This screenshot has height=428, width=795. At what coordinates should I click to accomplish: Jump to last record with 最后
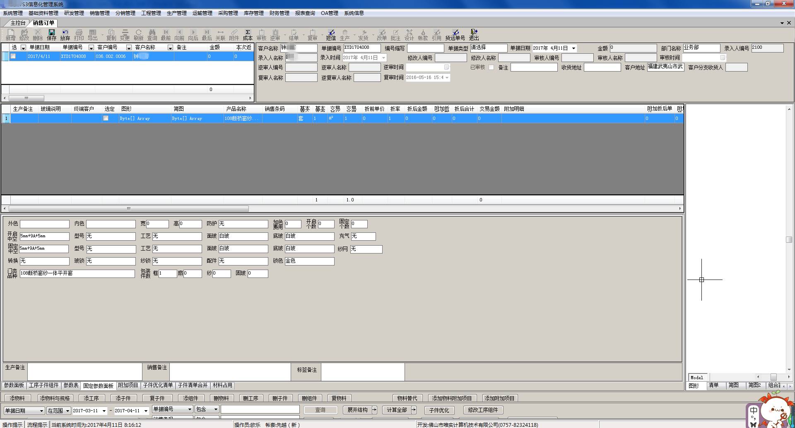tap(207, 35)
